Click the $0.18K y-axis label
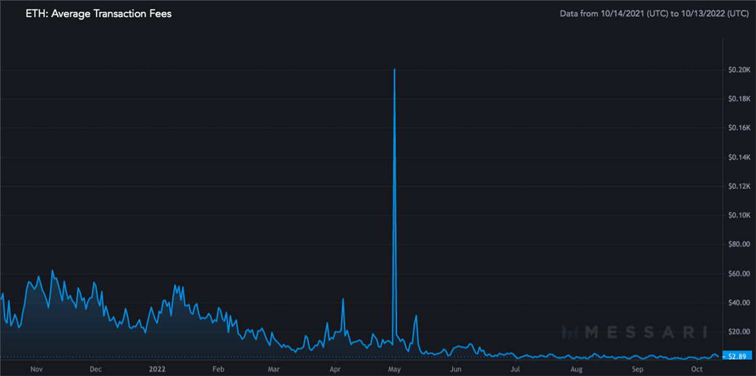The image size is (756, 376). [x=739, y=99]
